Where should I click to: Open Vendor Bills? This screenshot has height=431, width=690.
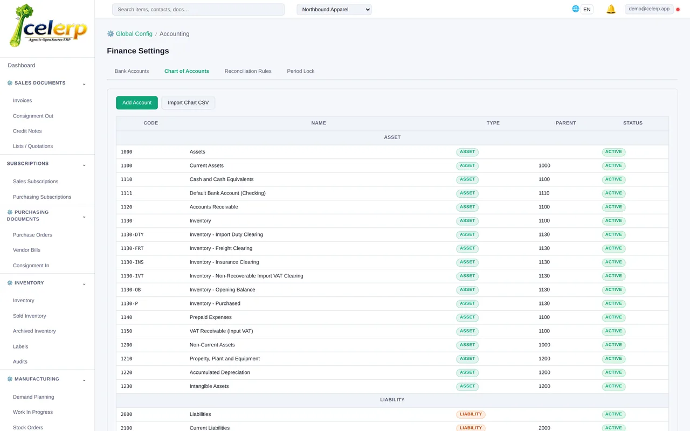pos(26,250)
